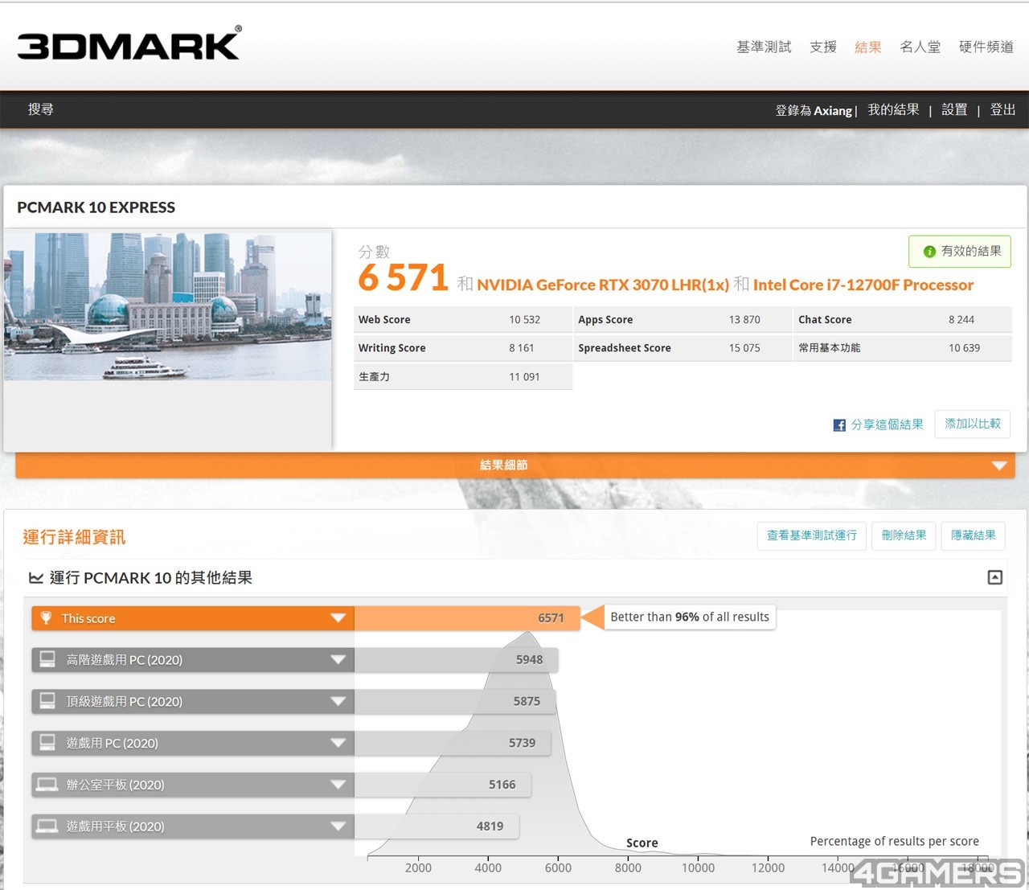Click 分享這個結果 link

point(888,424)
